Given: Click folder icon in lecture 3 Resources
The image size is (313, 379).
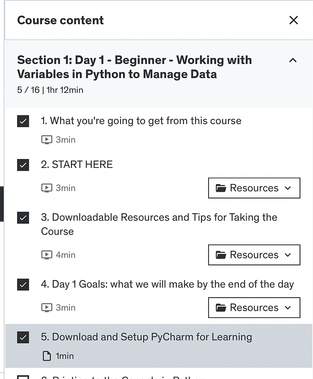Looking at the screenshot, I should [221, 255].
